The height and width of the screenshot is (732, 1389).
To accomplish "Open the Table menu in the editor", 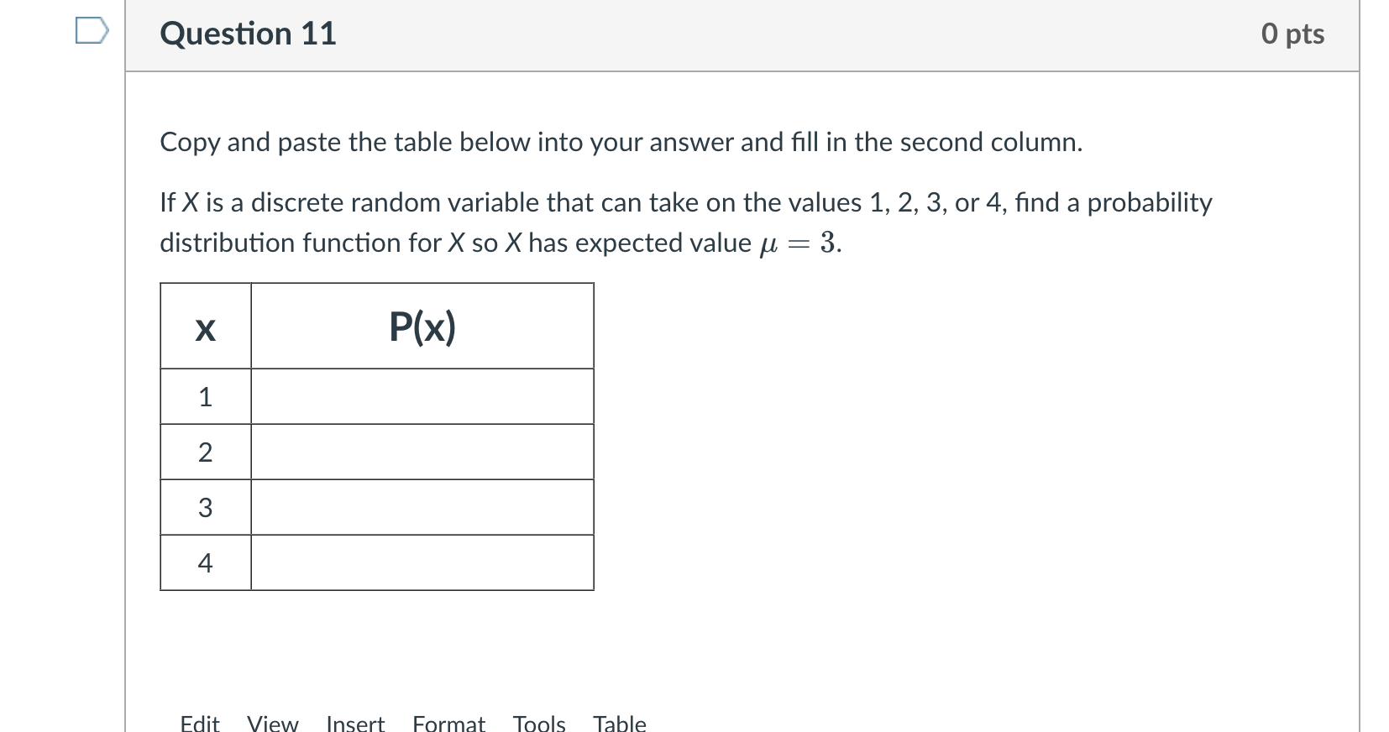I will point(619,722).
